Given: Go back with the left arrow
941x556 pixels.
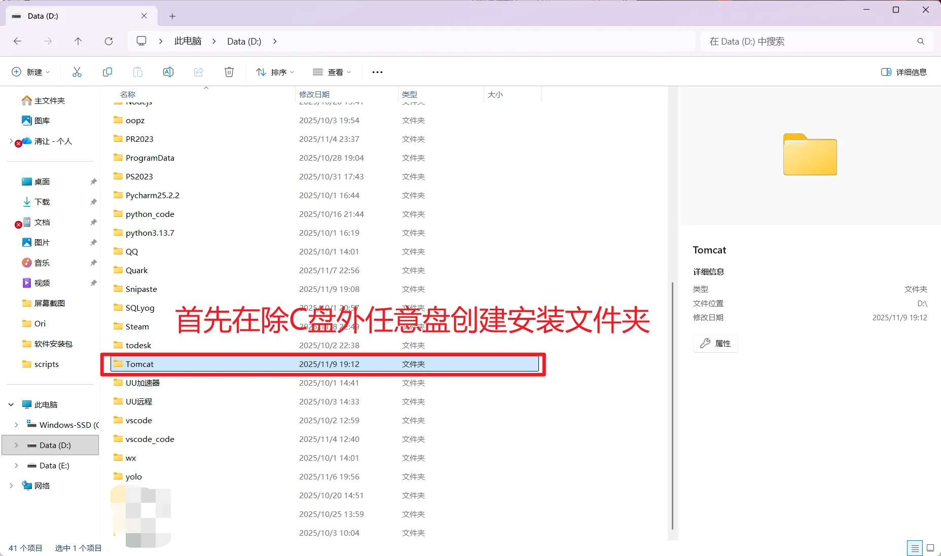Looking at the screenshot, I should click(18, 41).
